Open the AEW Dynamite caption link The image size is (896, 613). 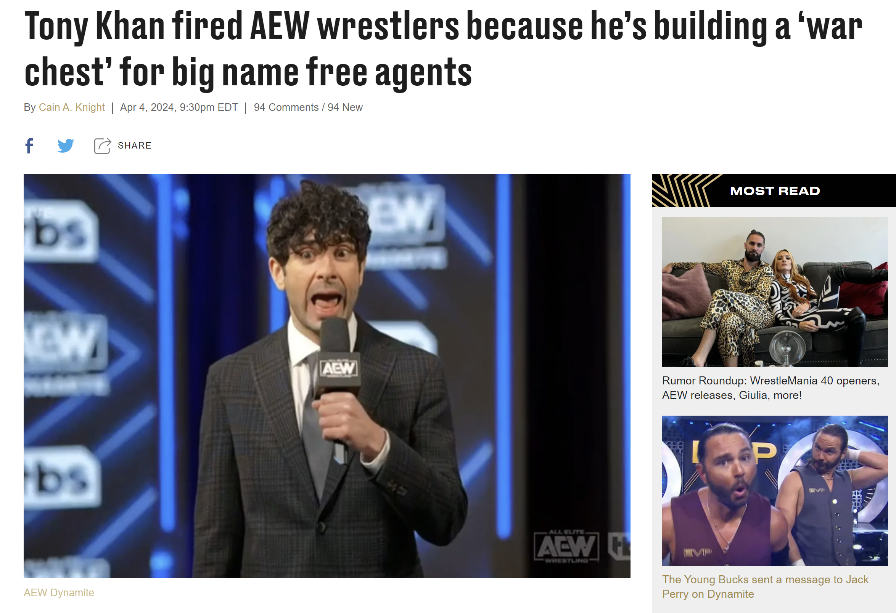tap(59, 592)
